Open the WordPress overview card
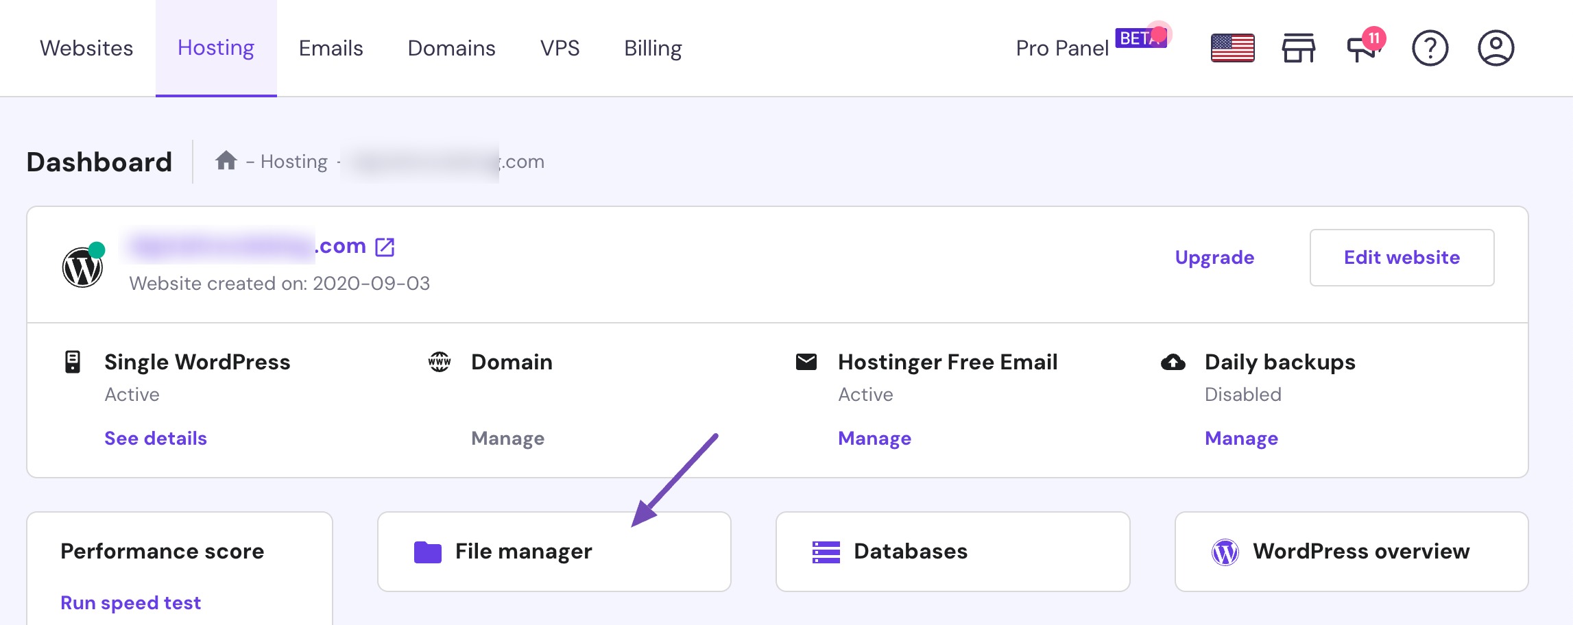Image resolution: width=1573 pixels, height=625 pixels. 1352,552
